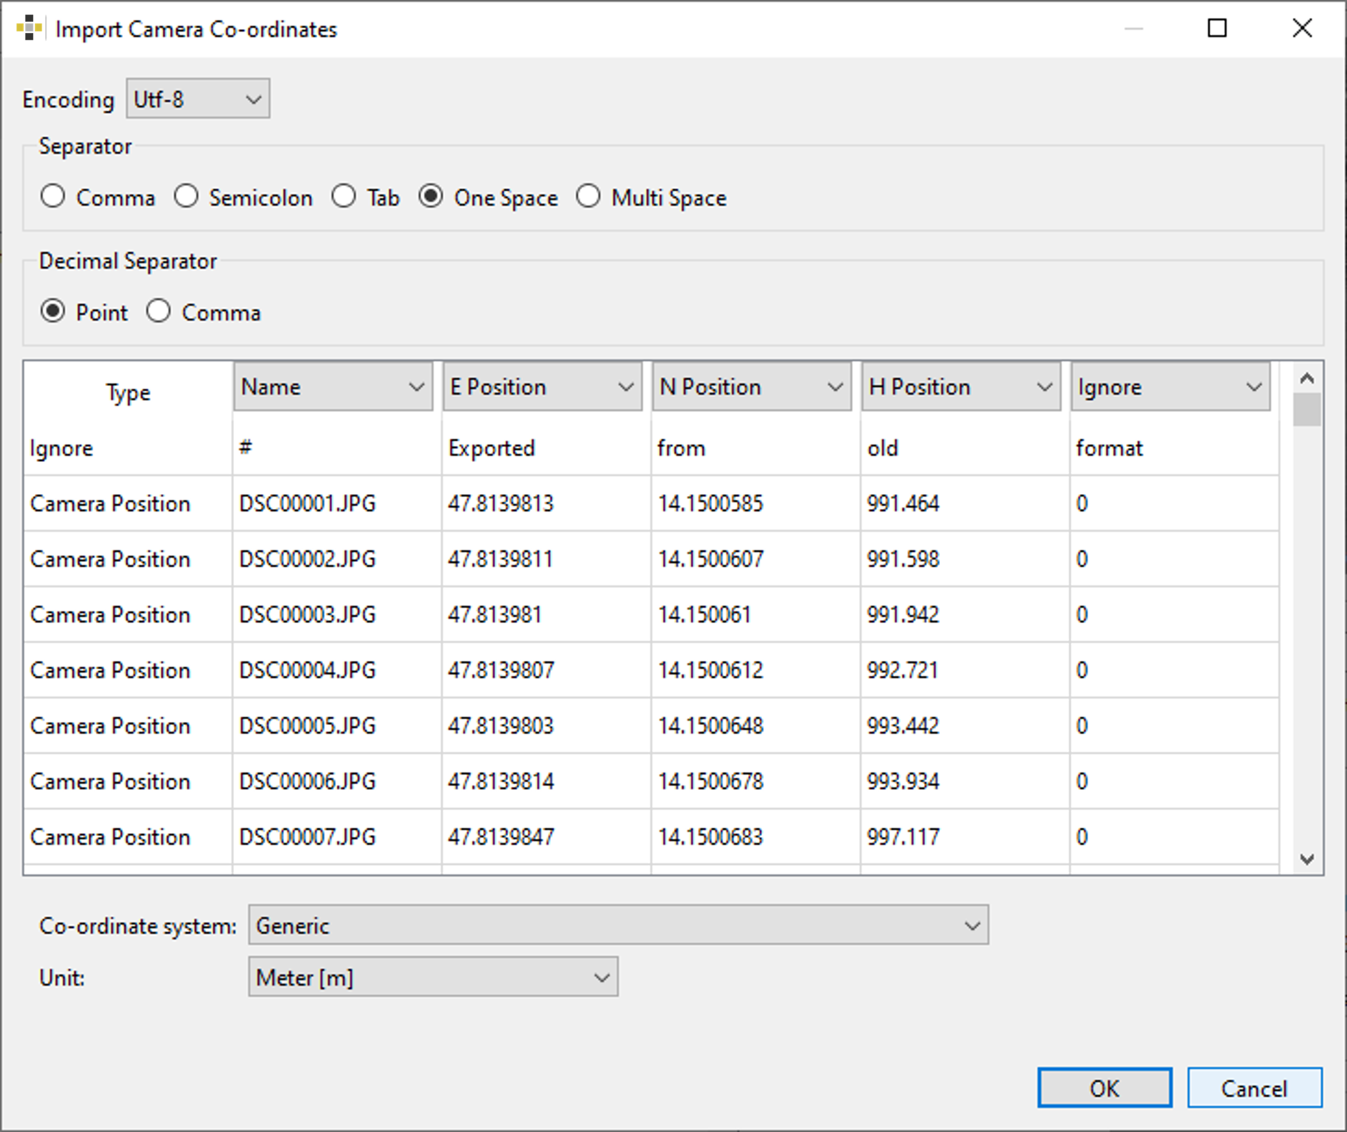Image resolution: width=1347 pixels, height=1132 pixels.
Task: Click the 'Exported' cell in first row
Action: [546, 448]
